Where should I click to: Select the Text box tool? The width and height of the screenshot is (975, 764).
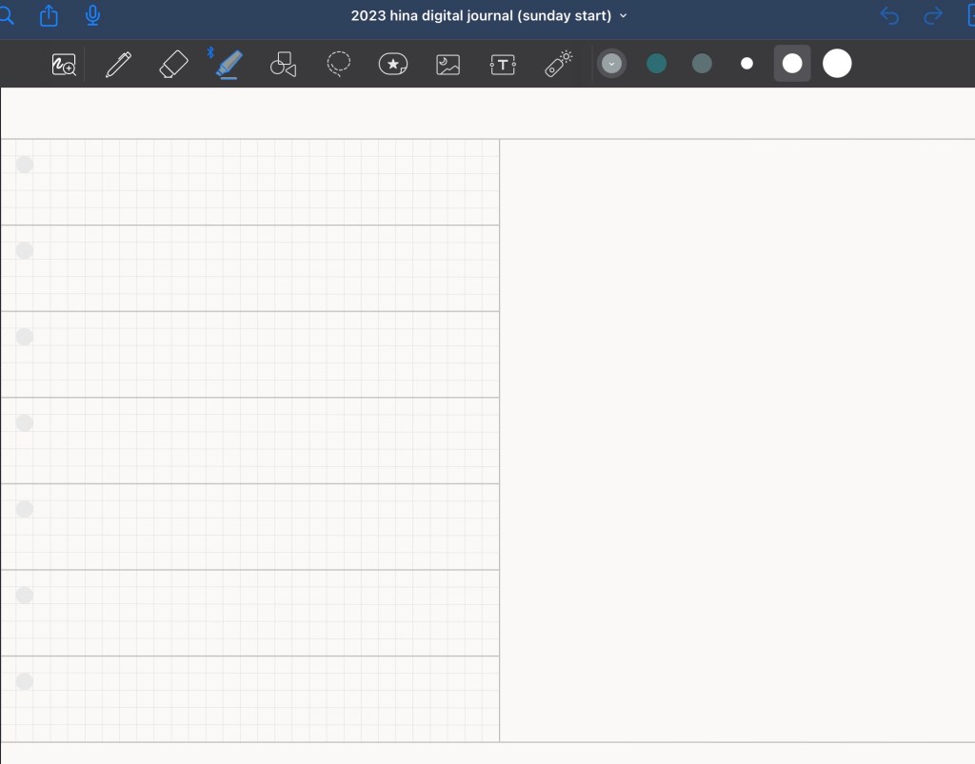(x=503, y=65)
